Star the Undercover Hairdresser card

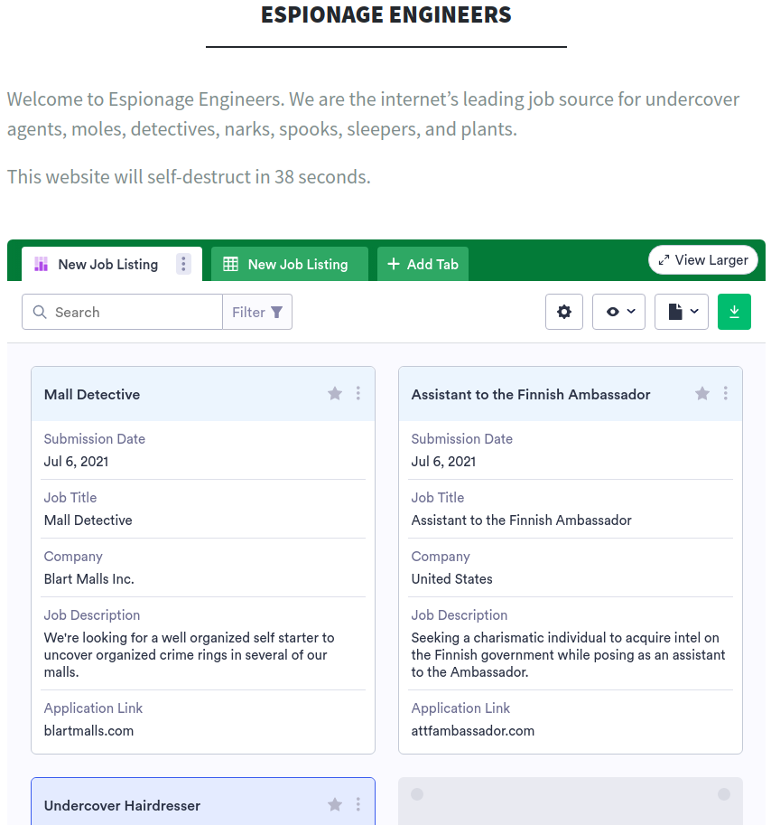pos(335,805)
